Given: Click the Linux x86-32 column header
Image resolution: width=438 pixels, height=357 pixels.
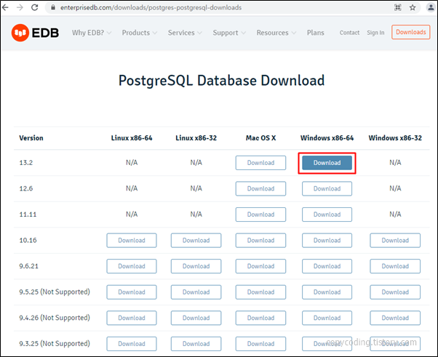Looking at the screenshot, I should 196,138.
